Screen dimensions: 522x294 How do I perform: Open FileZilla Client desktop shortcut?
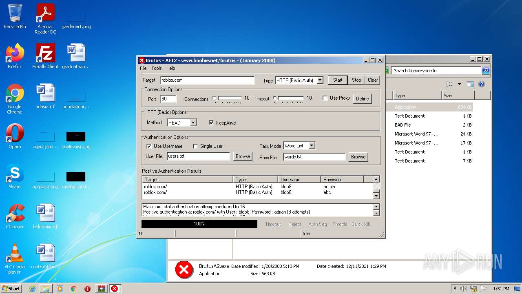(x=45, y=56)
